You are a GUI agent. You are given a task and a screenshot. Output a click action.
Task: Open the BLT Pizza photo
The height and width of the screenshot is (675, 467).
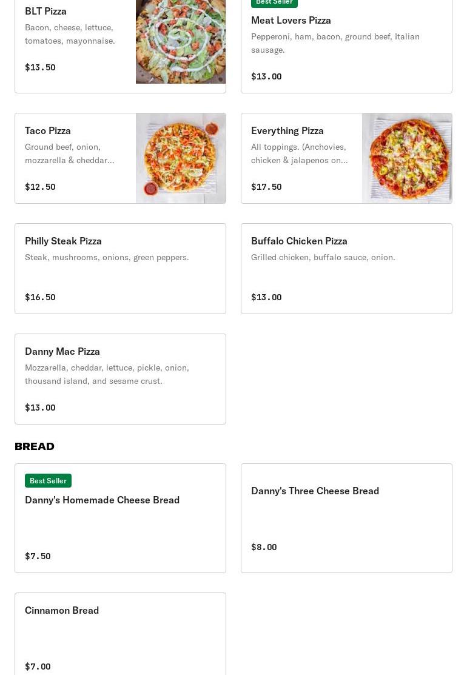[181, 41]
